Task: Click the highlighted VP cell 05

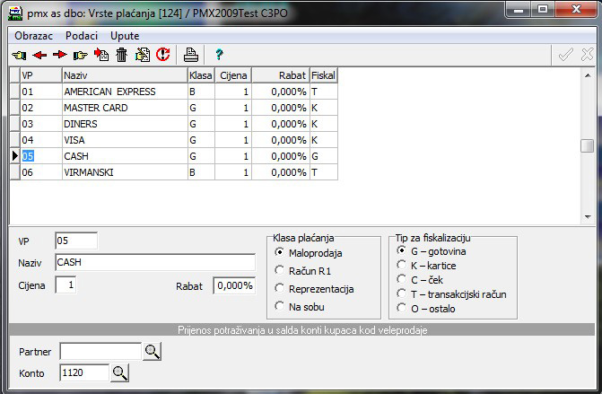Action: [x=40, y=156]
